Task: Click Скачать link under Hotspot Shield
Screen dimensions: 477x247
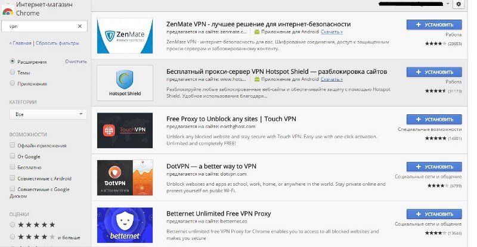Action: [332, 79]
